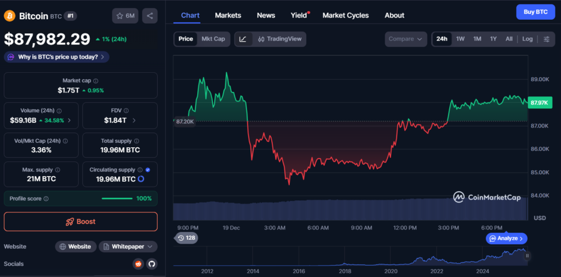Expand the Whitepaper dropdown
The image size is (561, 277).
(x=128, y=246)
